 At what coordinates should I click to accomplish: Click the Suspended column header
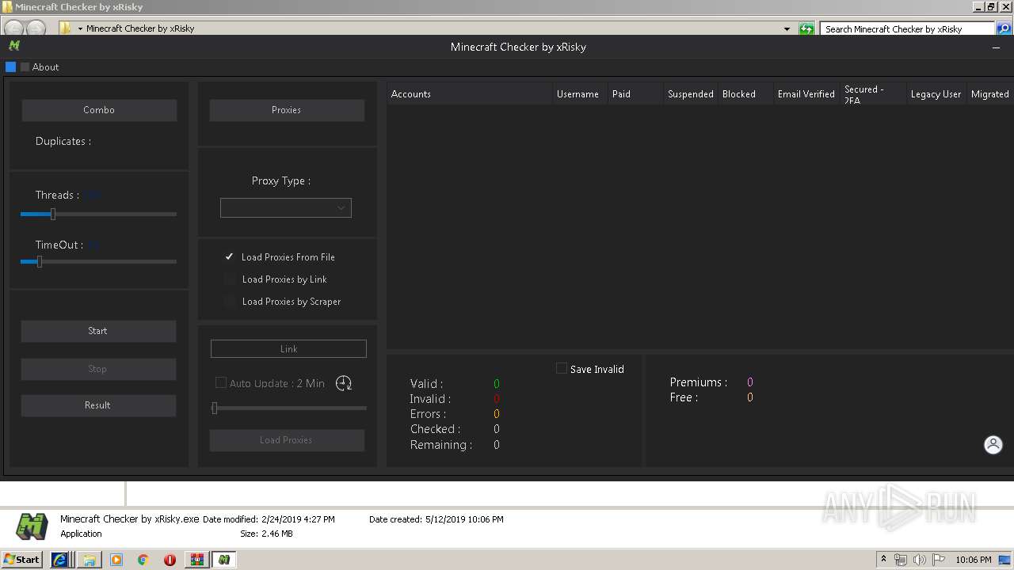691,94
